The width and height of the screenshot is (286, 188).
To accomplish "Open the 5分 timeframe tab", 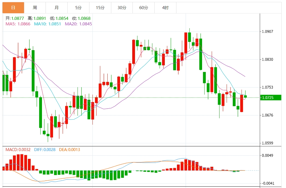I will coord(78,8).
